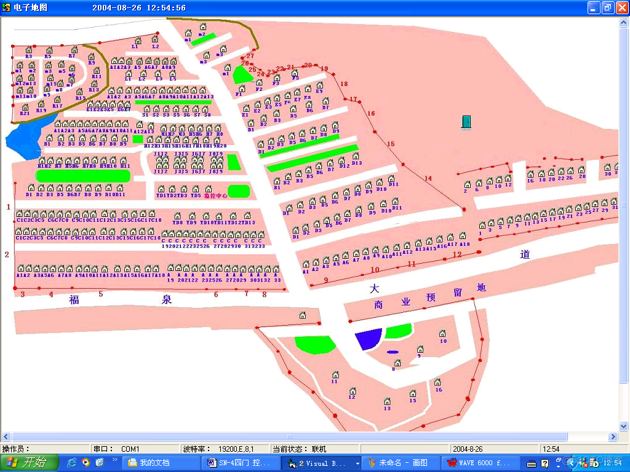Click the 当前状态: 联机 status entry
Image resolution: width=630 pixels, height=472 pixels.
pyautogui.click(x=314, y=449)
